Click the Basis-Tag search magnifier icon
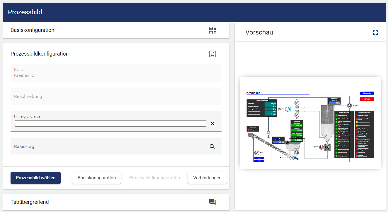This screenshot has width=388, height=212. tap(212, 146)
